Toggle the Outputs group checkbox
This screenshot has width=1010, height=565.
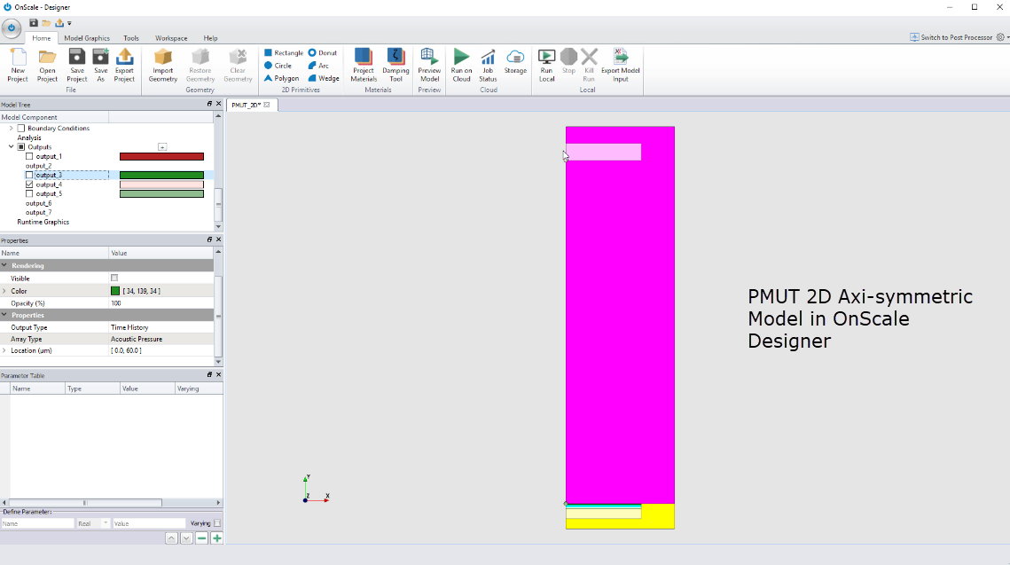[21, 147]
